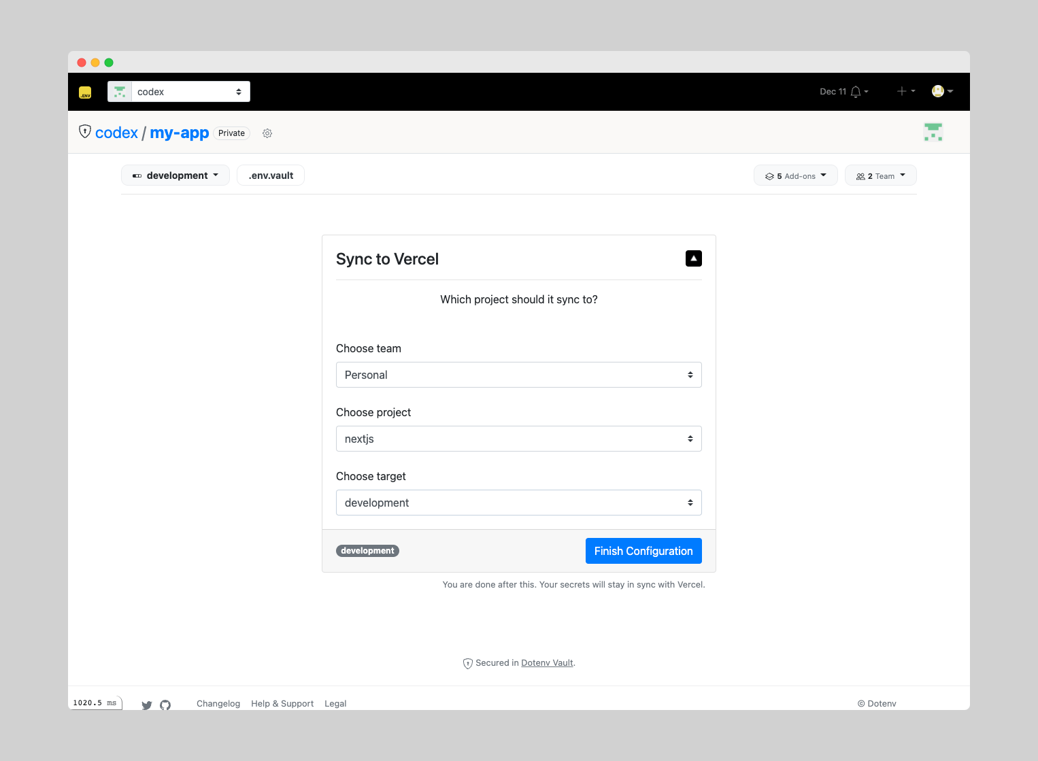Click the gray development badge
The width and height of the screenshot is (1038, 761).
click(x=367, y=551)
